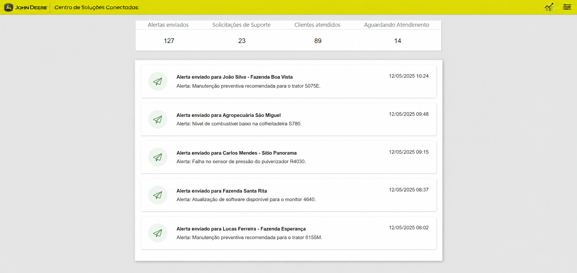Open the analytics chart icon
Viewport: 577px width, 273px height.
tap(549, 7)
